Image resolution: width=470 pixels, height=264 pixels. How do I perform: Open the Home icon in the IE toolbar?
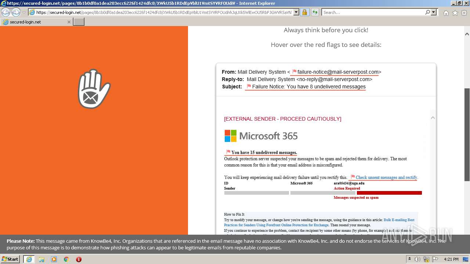(x=446, y=13)
